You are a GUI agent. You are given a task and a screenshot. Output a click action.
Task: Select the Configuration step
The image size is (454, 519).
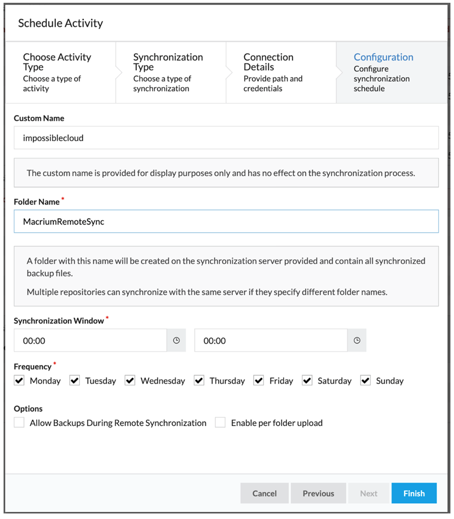[x=392, y=72]
